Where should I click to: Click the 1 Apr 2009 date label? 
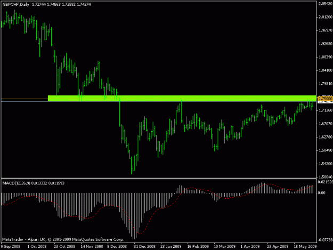250,246
